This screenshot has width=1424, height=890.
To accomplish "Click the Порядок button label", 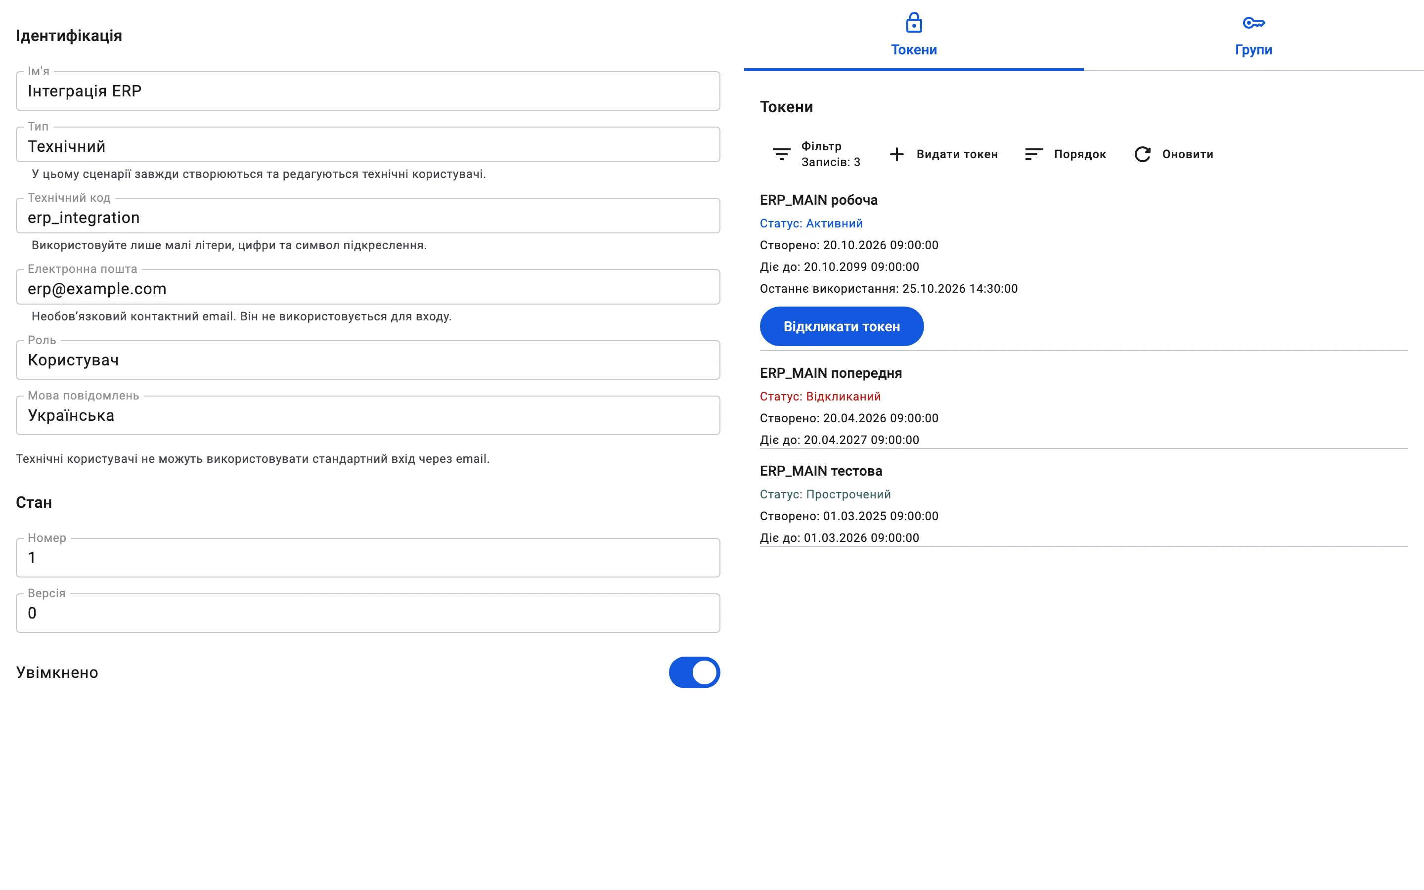I will point(1080,154).
